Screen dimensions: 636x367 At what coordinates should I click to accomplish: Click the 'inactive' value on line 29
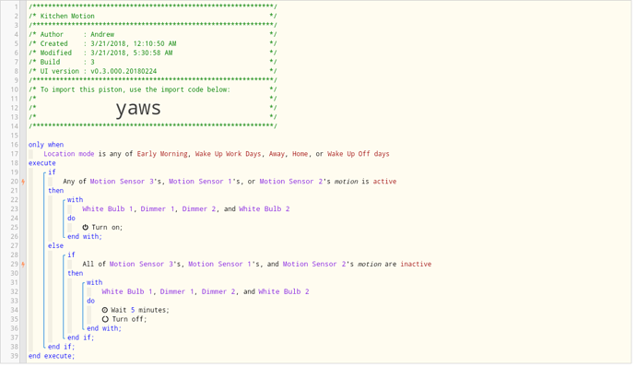click(416, 265)
